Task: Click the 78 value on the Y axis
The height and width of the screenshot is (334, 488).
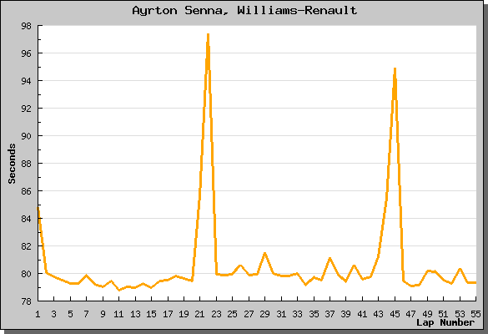Action: 26,301
